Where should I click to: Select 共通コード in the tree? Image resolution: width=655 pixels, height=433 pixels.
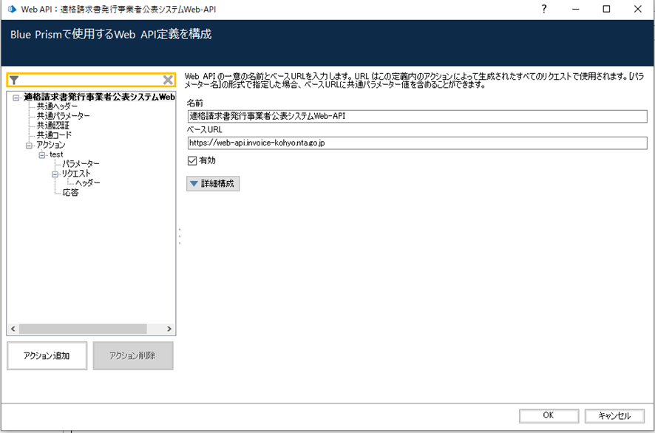click(x=54, y=135)
